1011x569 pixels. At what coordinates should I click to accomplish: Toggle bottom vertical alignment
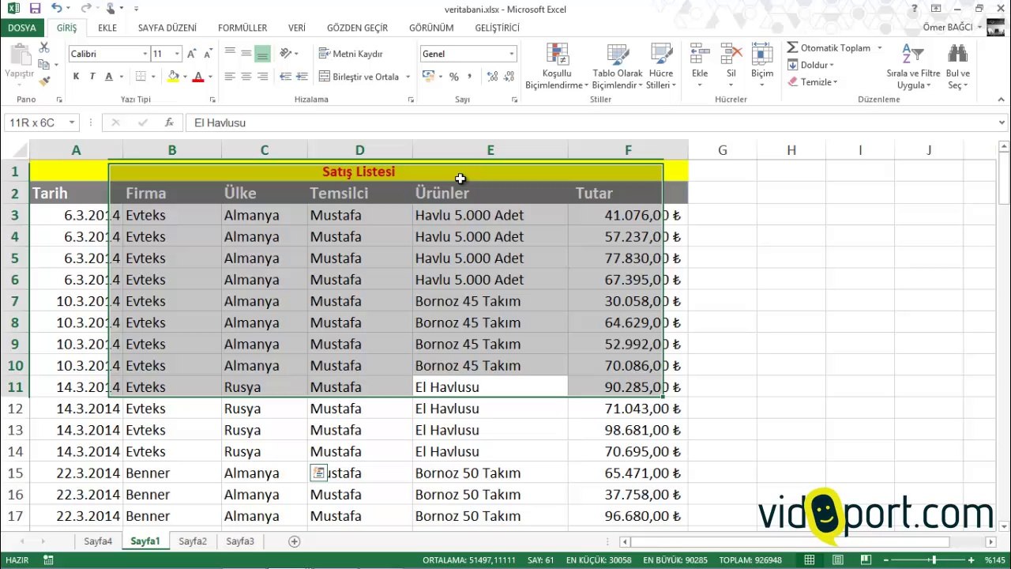pyautogui.click(x=262, y=54)
